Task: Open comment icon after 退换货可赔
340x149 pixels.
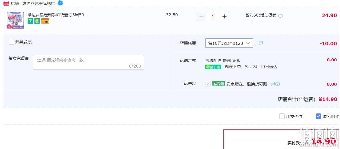Action: click(272, 84)
